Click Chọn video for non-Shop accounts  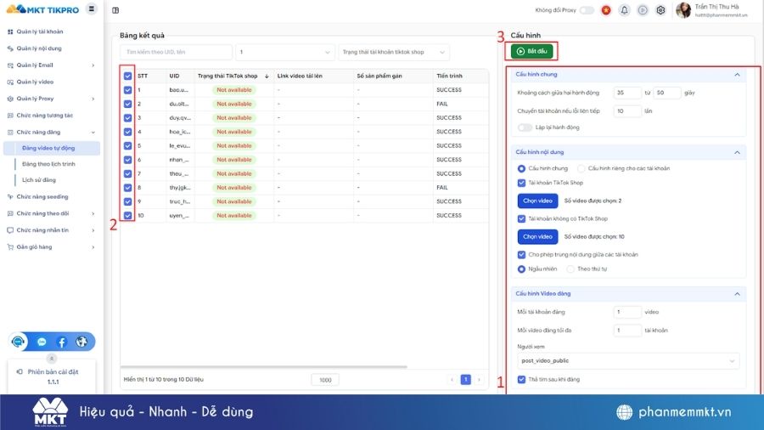point(537,237)
